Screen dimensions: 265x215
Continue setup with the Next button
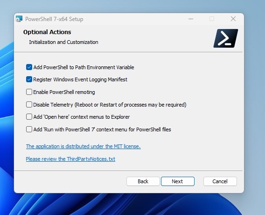pyautogui.click(x=178, y=181)
